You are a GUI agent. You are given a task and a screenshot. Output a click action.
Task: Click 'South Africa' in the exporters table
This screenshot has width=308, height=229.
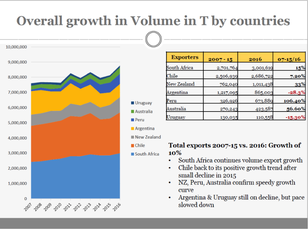(x=180, y=68)
